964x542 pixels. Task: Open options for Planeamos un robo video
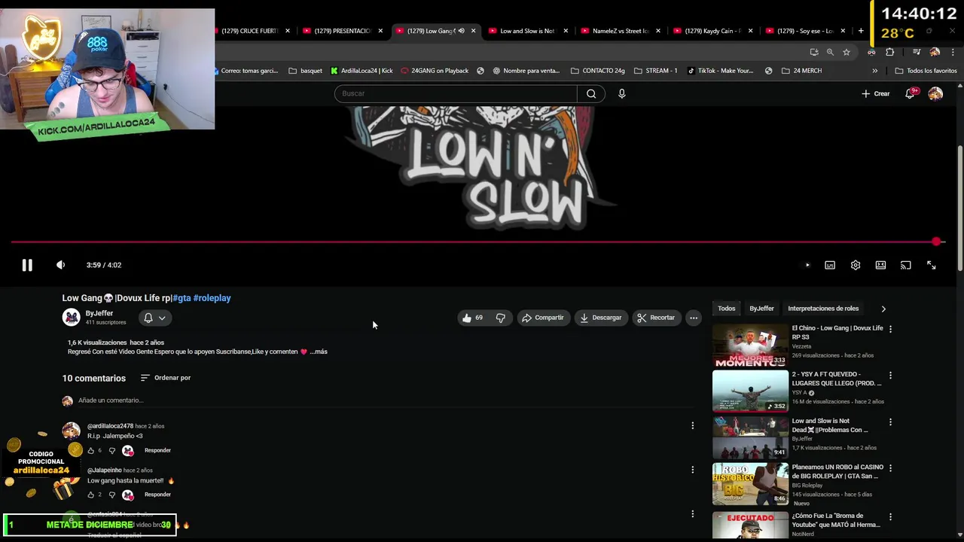coord(890,468)
